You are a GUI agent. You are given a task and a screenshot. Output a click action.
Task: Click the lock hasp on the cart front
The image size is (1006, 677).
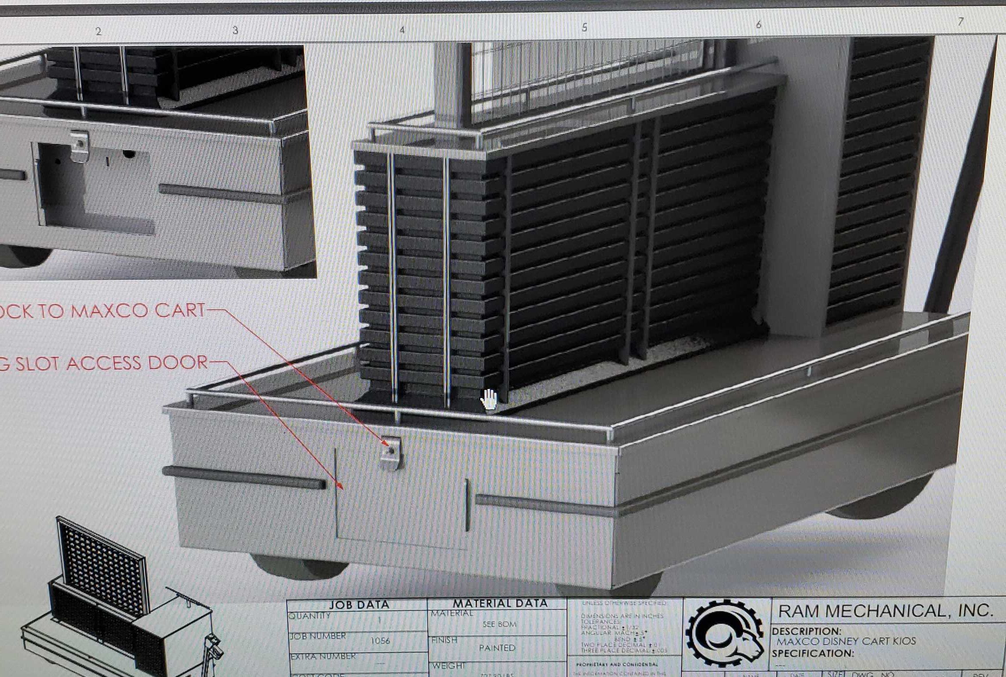[391, 452]
